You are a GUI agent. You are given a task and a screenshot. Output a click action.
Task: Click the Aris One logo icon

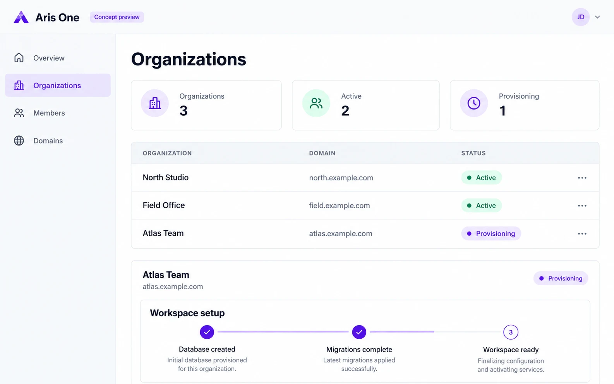21,17
